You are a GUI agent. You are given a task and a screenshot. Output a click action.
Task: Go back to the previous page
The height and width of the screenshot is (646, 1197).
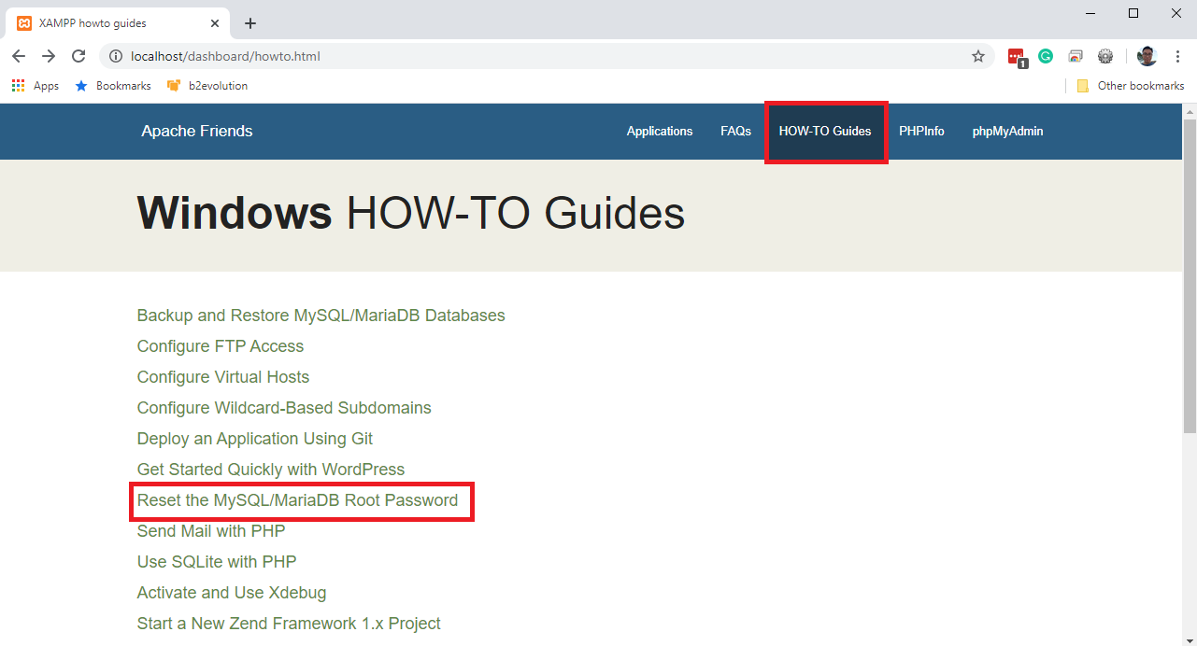tap(19, 56)
